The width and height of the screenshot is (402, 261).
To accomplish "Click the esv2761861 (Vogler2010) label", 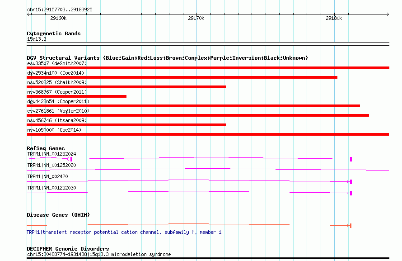I will pos(58,111).
